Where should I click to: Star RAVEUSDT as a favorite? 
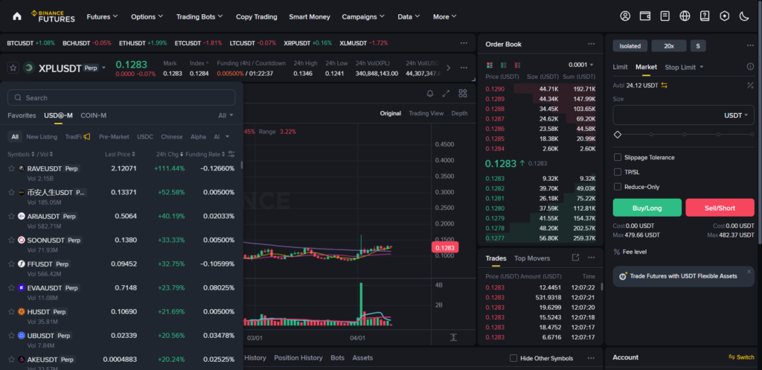tap(11, 168)
